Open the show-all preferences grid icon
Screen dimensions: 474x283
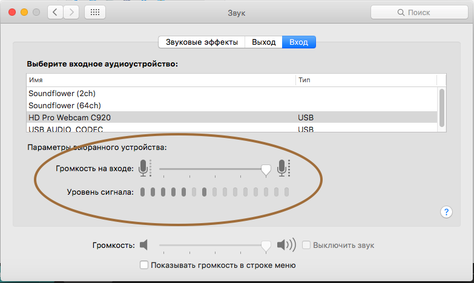coord(95,12)
